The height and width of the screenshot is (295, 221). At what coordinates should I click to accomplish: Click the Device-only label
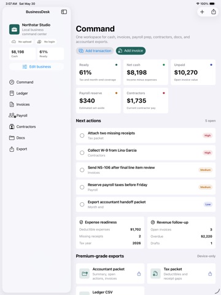pyautogui.click(x=206, y=256)
